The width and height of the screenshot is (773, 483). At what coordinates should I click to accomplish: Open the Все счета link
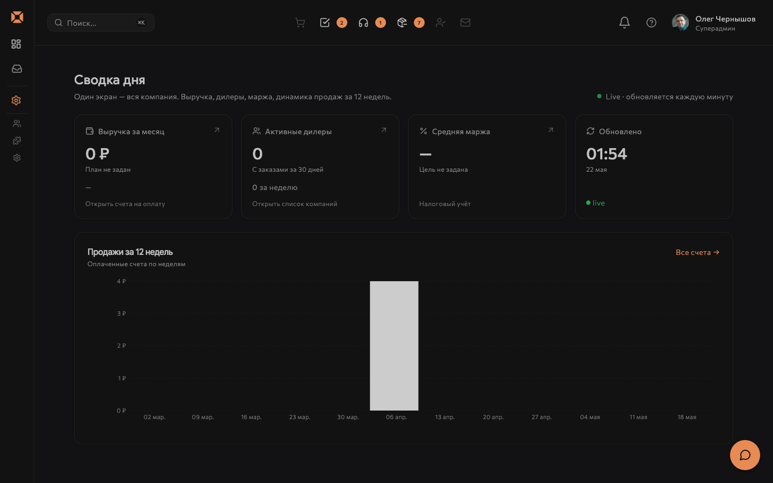click(x=697, y=252)
